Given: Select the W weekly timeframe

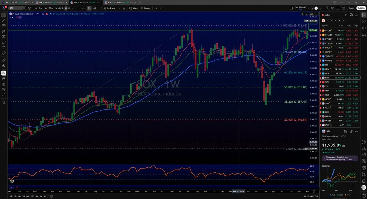Looking at the screenshot, I should coord(66,8).
